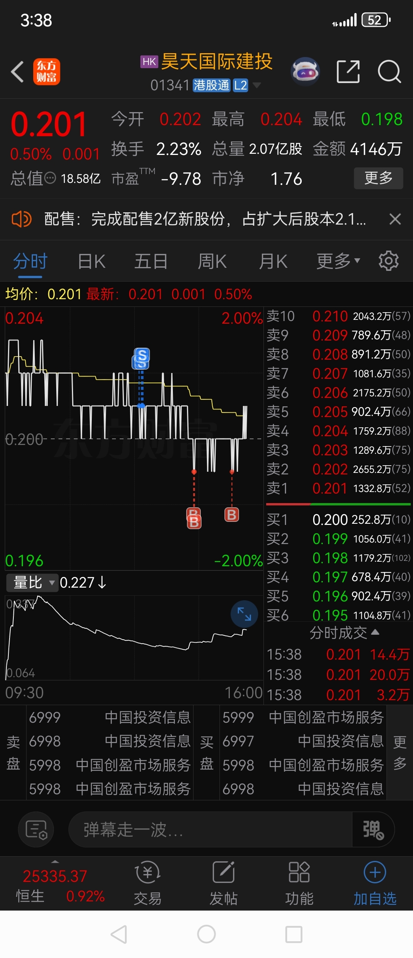Tap the L2 level badge
413x958 pixels.
(x=241, y=85)
